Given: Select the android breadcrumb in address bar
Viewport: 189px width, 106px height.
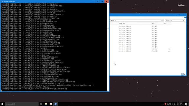Looking at the screenshot, I should coord(113,21).
